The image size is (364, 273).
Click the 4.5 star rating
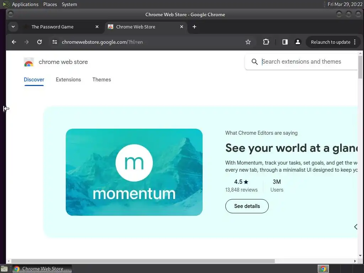(241, 182)
